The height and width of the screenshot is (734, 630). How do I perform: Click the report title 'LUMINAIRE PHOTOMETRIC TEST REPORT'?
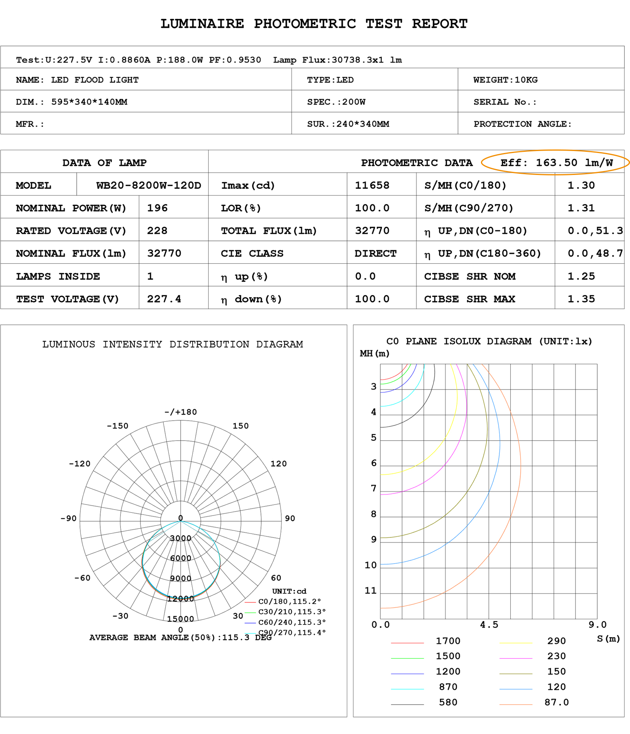[x=314, y=24]
